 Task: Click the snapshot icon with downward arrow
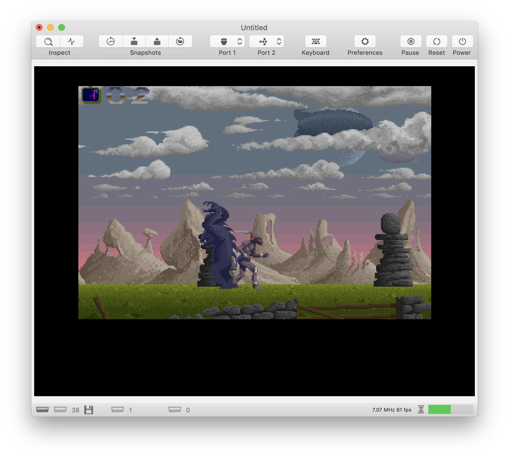134,42
